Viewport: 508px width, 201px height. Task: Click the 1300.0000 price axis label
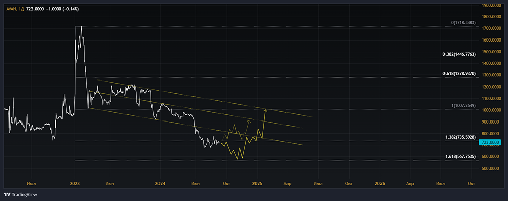[x=492, y=75]
